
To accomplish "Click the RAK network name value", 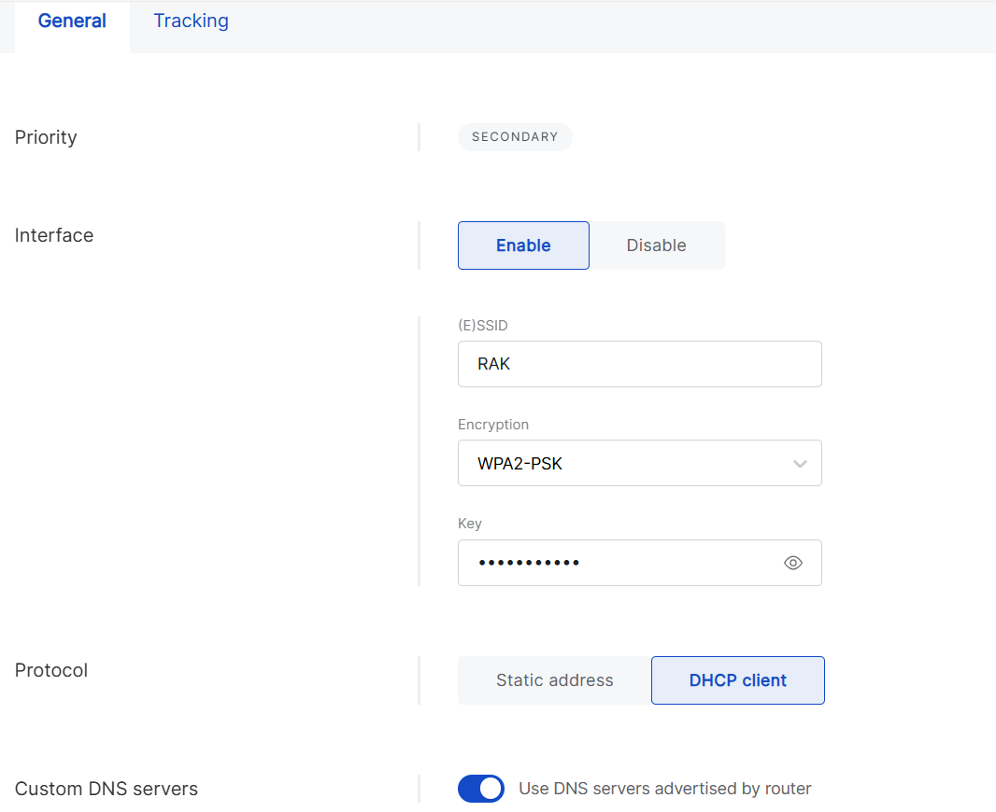I will pos(493,363).
